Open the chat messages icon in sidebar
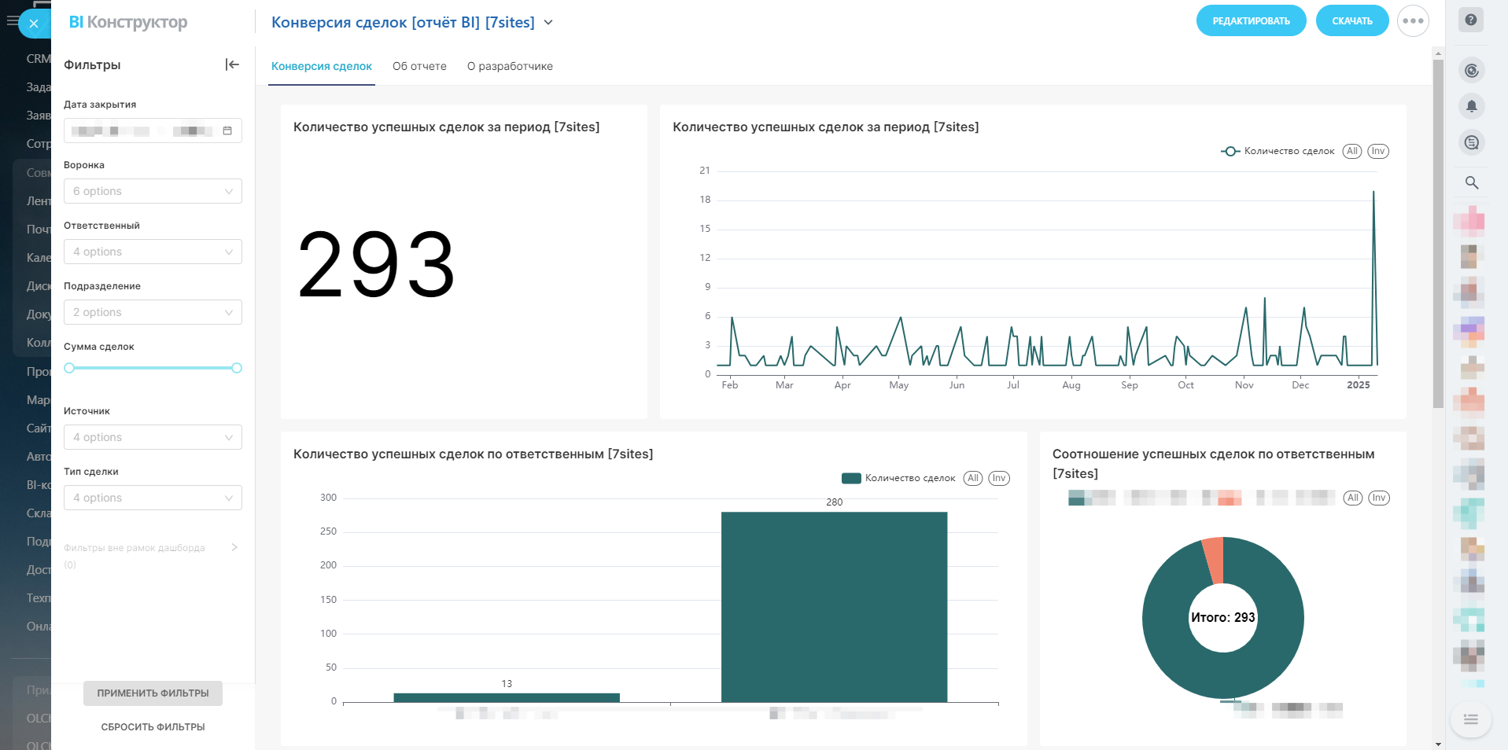1508x750 pixels. 1472,142
